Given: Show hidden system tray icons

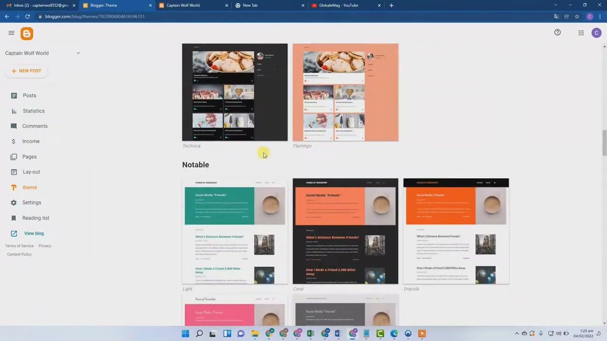Looking at the screenshot, I should (x=517, y=334).
